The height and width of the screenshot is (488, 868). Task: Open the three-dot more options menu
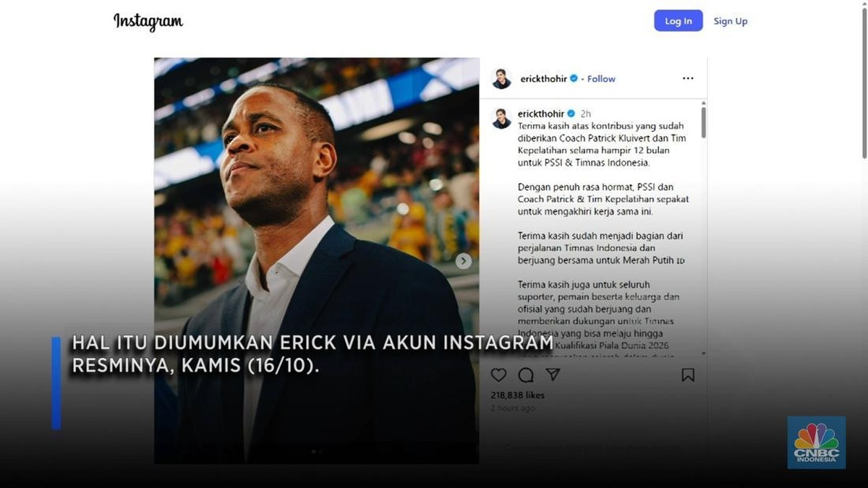tap(688, 78)
